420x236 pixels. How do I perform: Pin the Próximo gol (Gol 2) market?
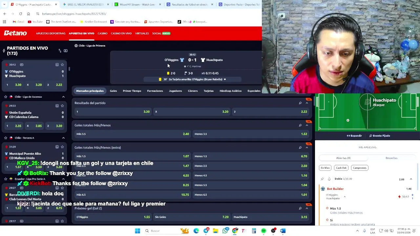[300, 208]
